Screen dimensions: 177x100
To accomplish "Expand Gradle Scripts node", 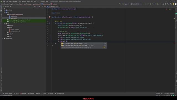I will (x=3, y=38).
